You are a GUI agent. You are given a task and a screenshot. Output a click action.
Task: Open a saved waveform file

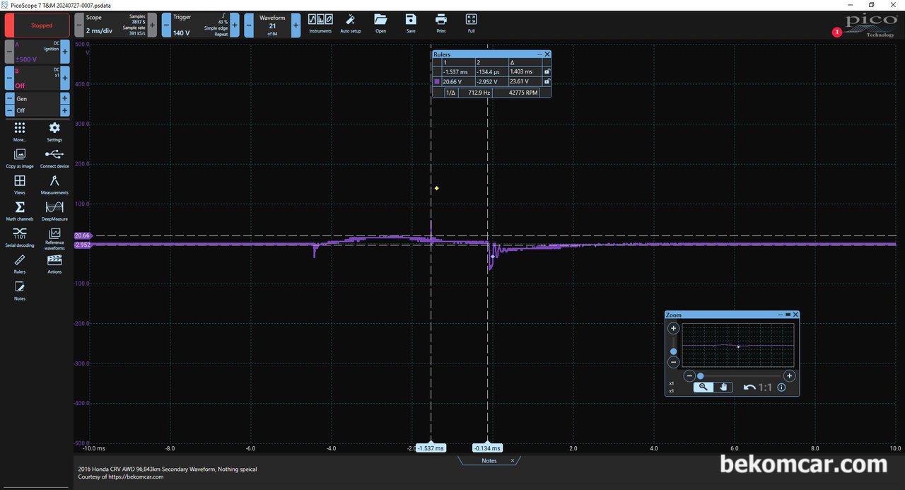pyautogui.click(x=380, y=23)
